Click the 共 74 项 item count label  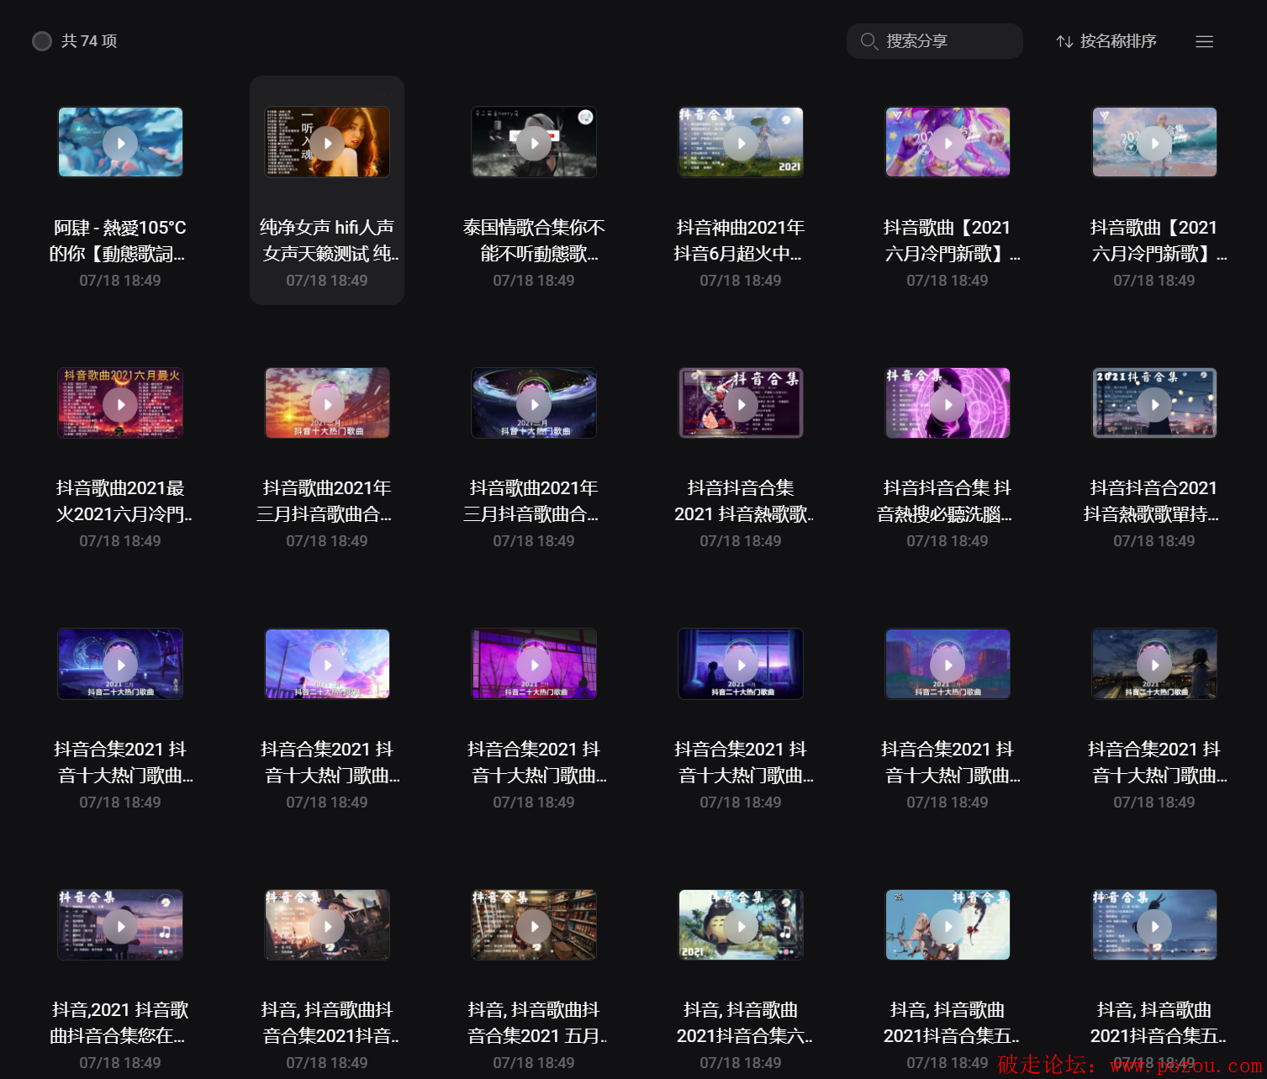pyautogui.click(x=89, y=41)
